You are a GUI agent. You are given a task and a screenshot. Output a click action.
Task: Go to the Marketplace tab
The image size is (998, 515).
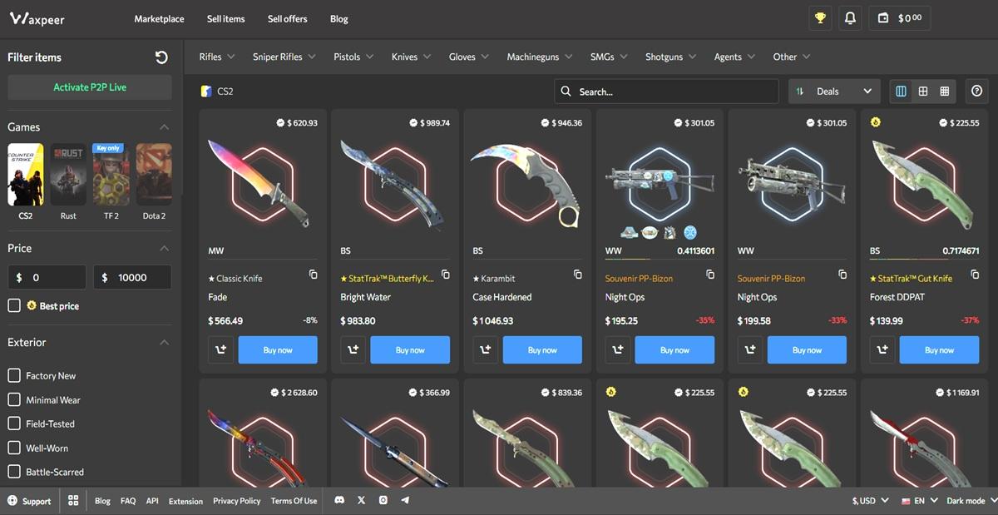pyautogui.click(x=159, y=18)
